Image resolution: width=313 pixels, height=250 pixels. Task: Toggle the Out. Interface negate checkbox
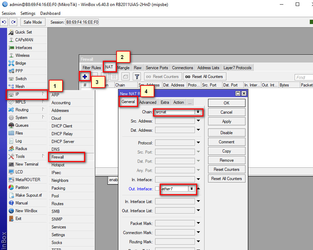click(x=157, y=189)
